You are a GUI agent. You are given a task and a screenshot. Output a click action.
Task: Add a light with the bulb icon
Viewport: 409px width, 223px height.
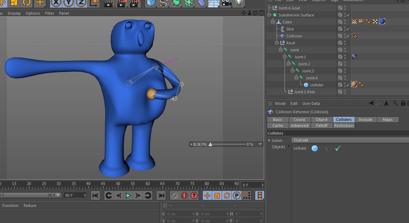[x=239, y=3]
